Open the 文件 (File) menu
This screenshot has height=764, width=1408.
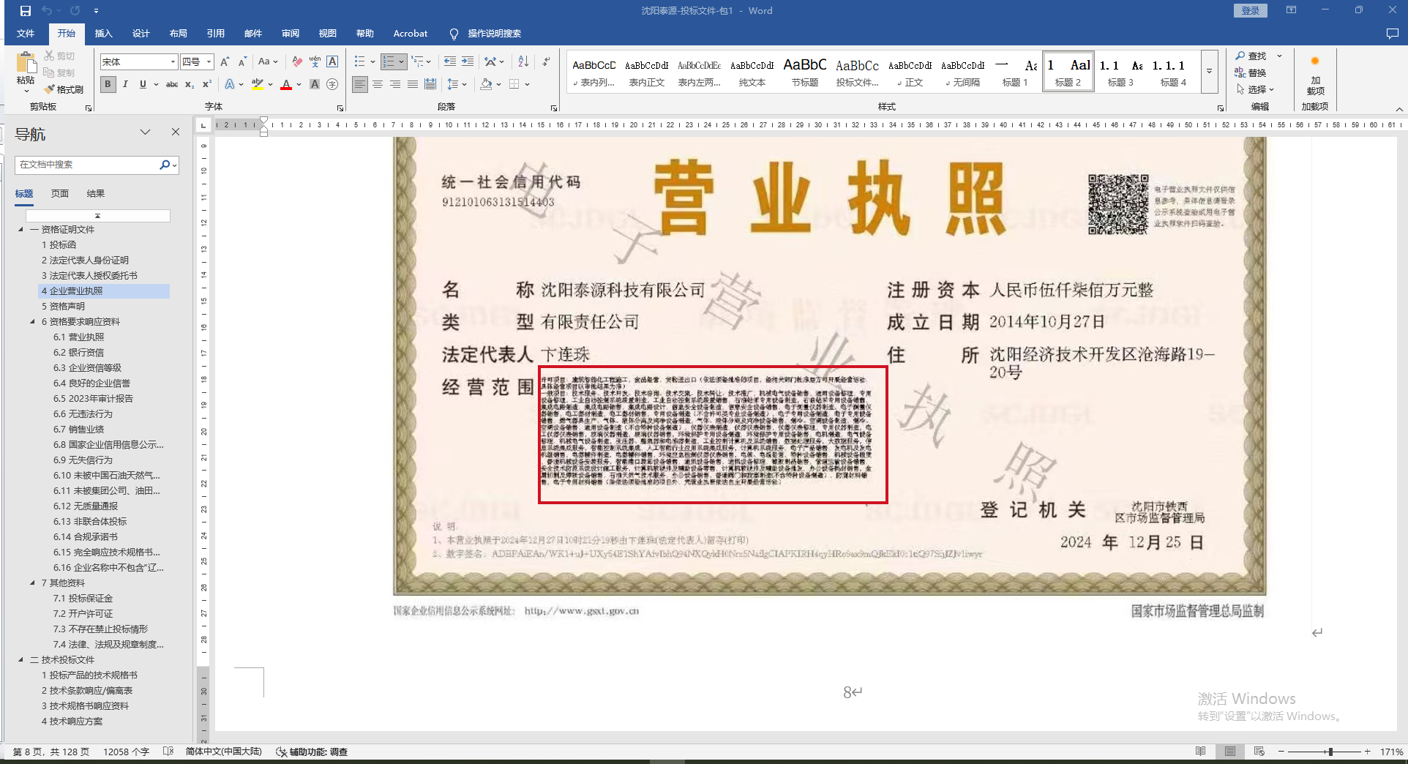click(x=26, y=34)
